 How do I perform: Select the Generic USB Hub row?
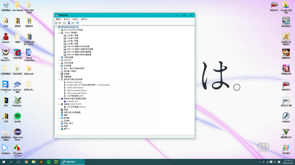tap(74, 82)
